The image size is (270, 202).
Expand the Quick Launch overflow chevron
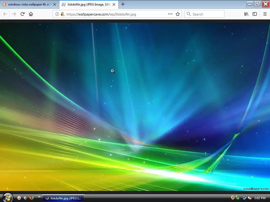point(39,197)
